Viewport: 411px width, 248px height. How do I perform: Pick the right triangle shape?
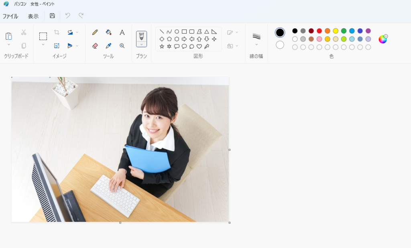pyautogui.click(x=214, y=31)
